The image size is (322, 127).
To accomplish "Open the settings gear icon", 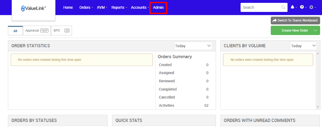I will (311, 7).
